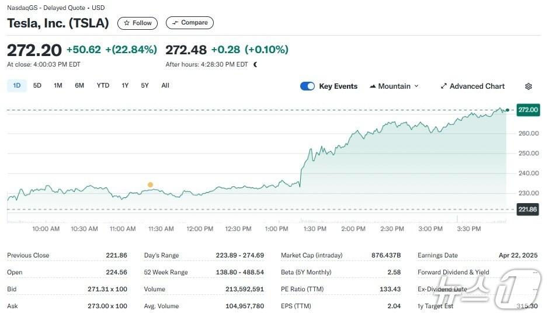The height and width of the screenshot is (317, 549).
Task: Select the 1D time range tab
Action: point(17,86)
